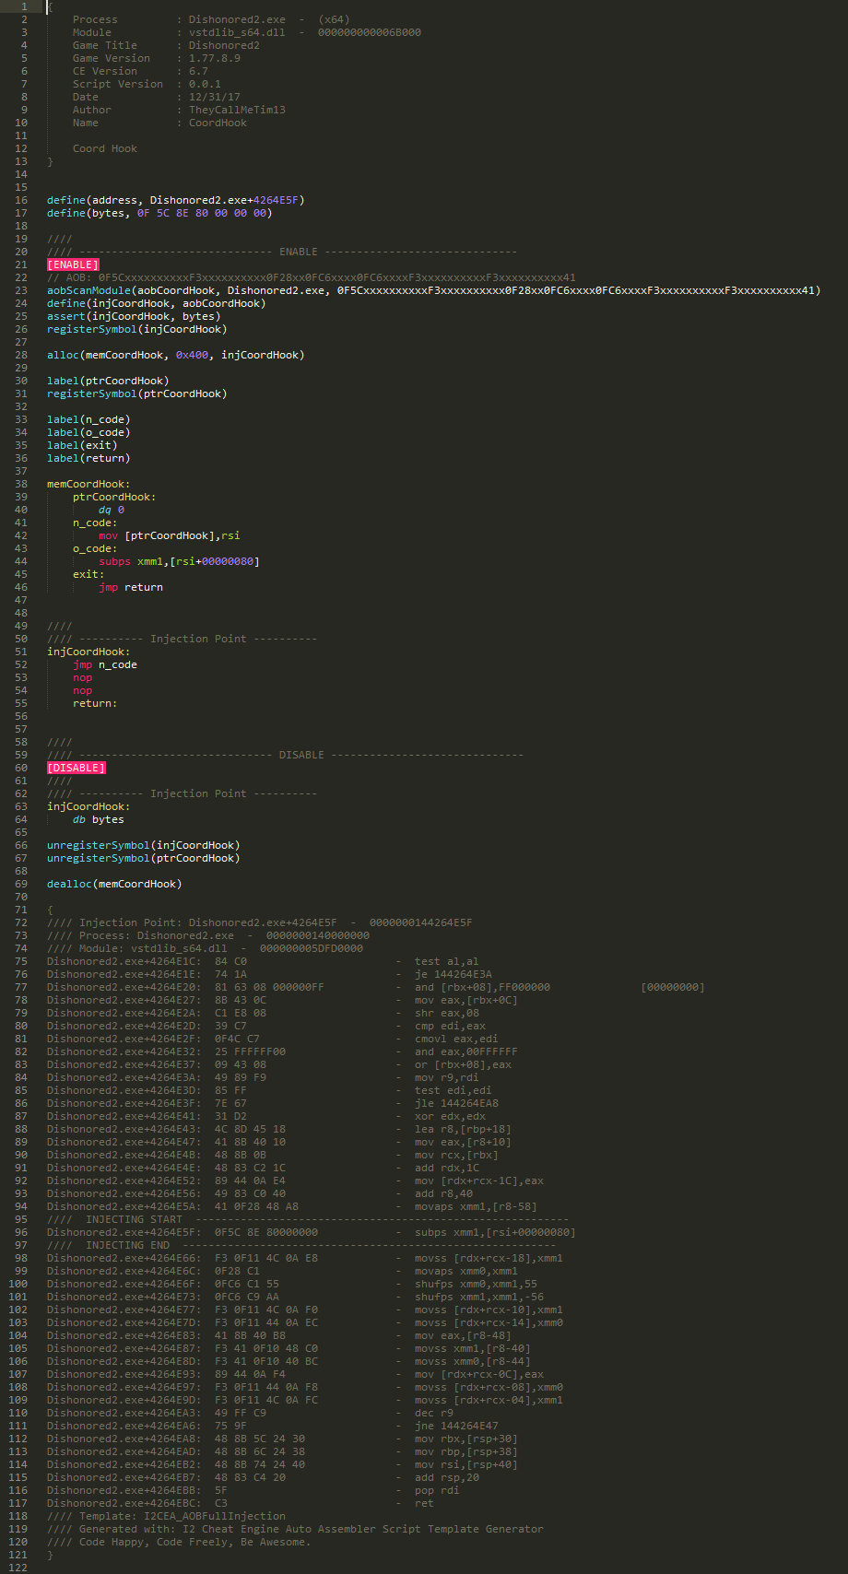This screenshot has height=1574, width=848.
Task: Click the '//// INJECTING START' comment line
Action: 308,1219
